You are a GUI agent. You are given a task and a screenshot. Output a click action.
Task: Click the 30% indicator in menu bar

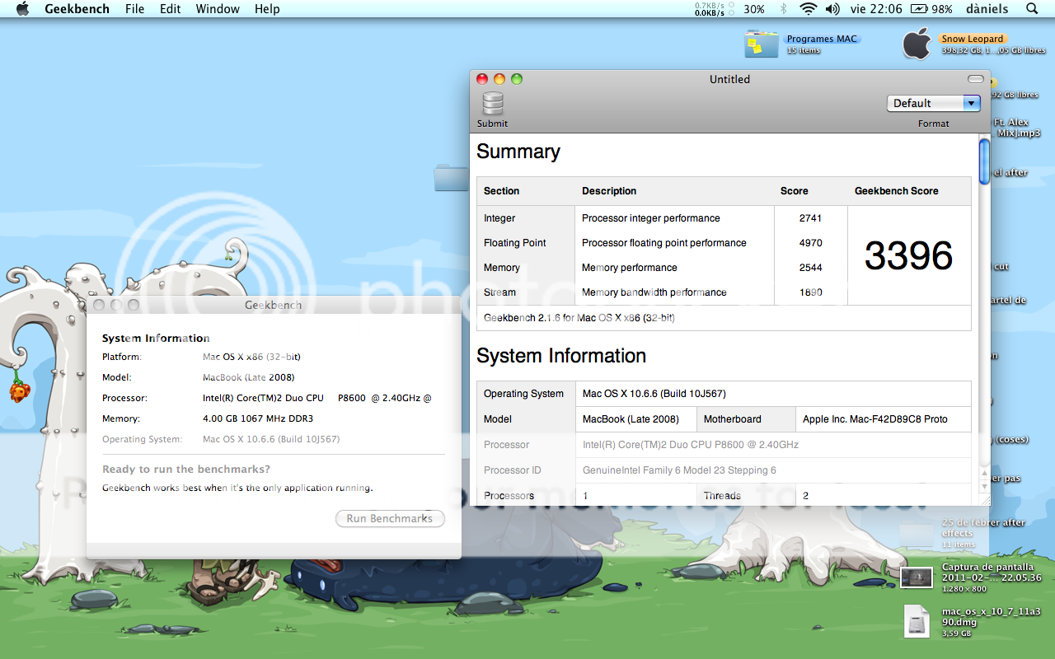click(x=753, y=9)
